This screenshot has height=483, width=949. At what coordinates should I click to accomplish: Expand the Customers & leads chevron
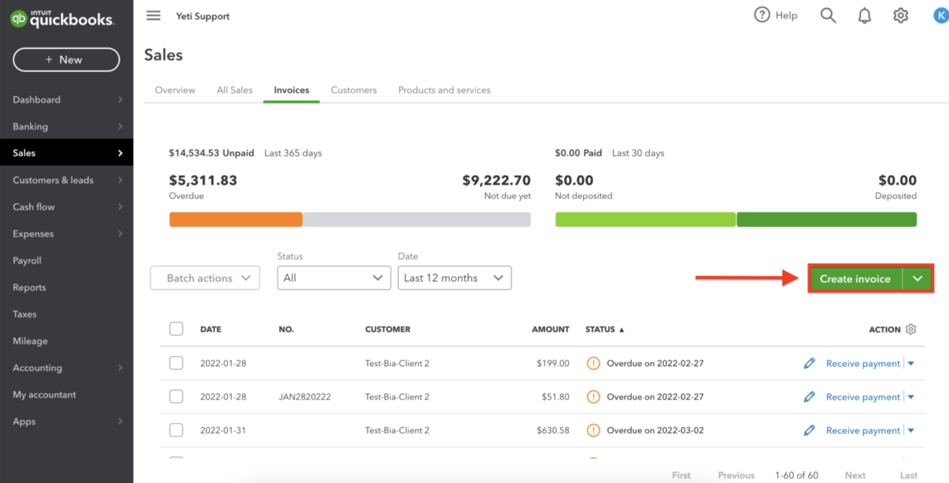pos(120,180)
